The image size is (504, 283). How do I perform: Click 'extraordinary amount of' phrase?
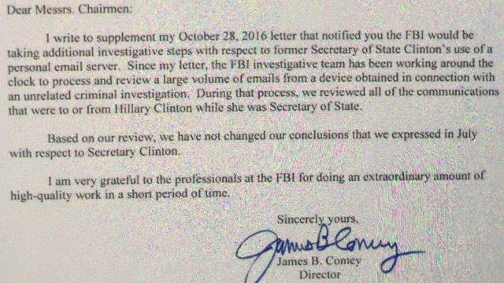pyautogui.click(x=424, y=176)
